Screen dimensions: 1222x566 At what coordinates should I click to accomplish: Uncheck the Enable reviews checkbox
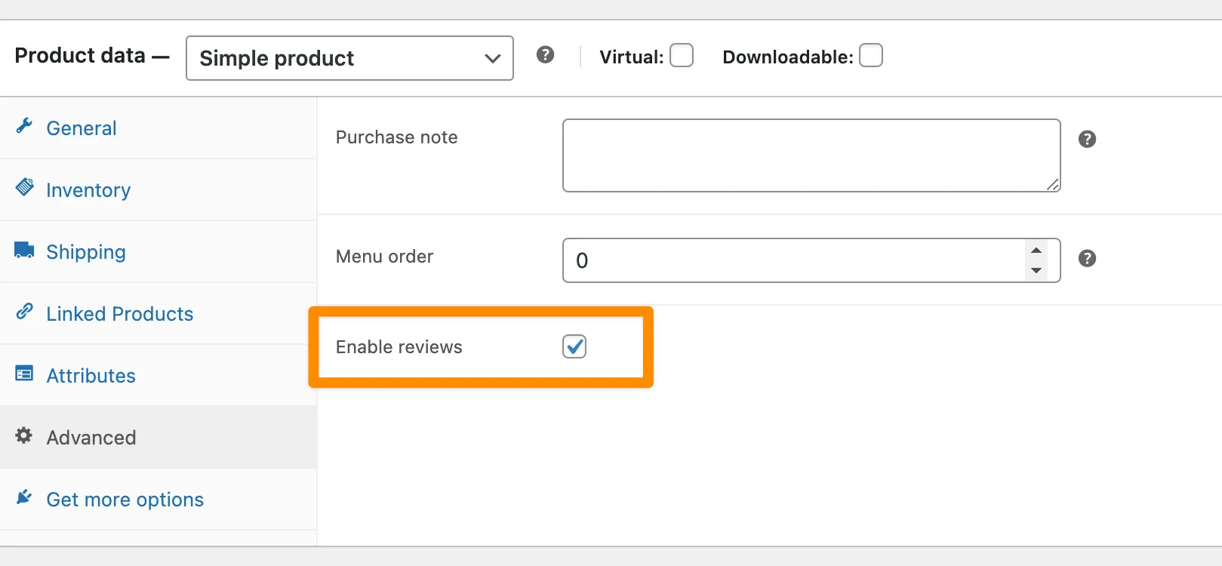(574, 346)
